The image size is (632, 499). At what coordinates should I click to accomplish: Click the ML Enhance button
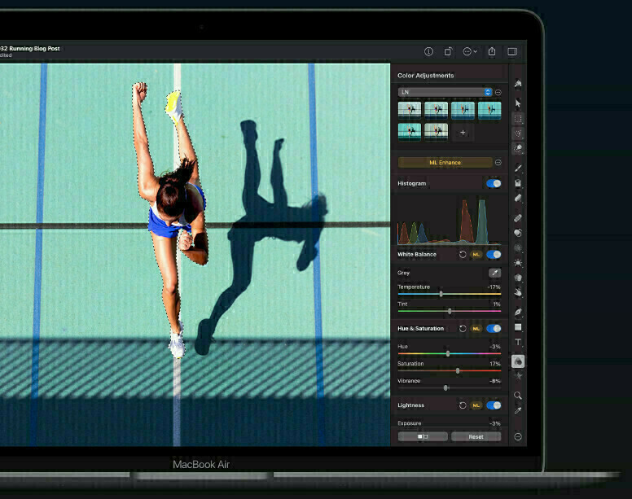coord(445,163)
